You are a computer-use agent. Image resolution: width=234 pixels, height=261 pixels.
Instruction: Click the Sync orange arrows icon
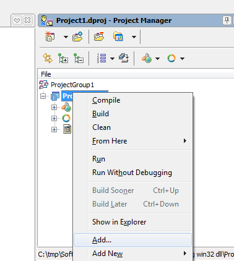[x=48, y=58]
